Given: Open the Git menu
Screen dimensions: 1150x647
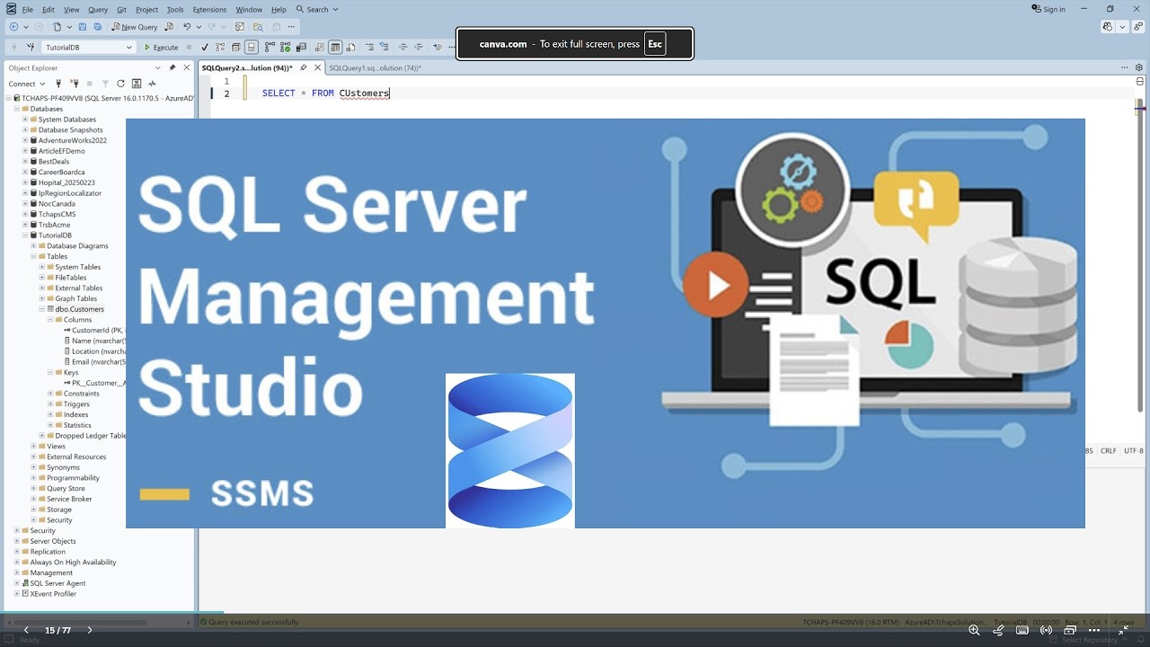Looking at the screenshot, I should click(x=121, y=9).
